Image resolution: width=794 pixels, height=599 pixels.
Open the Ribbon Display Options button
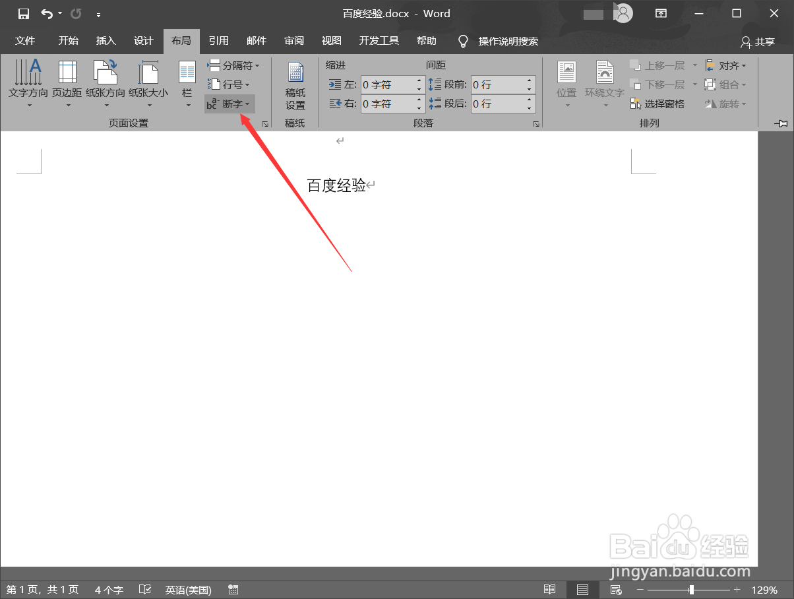point(661,13)
